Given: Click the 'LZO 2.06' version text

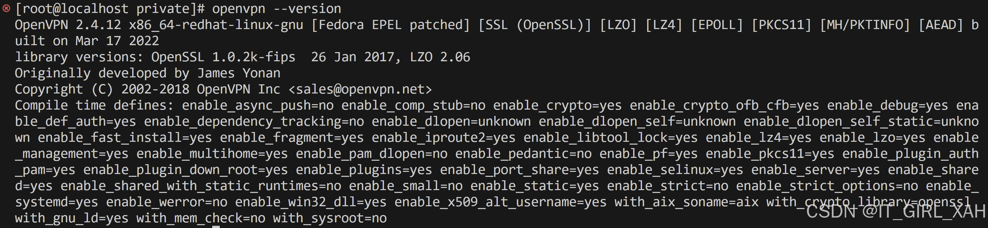Looking at the screenshot, I should (440, 57).
